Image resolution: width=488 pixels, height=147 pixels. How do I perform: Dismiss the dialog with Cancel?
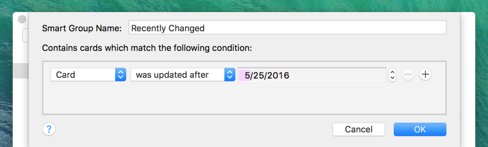click(x=358, y=129)
